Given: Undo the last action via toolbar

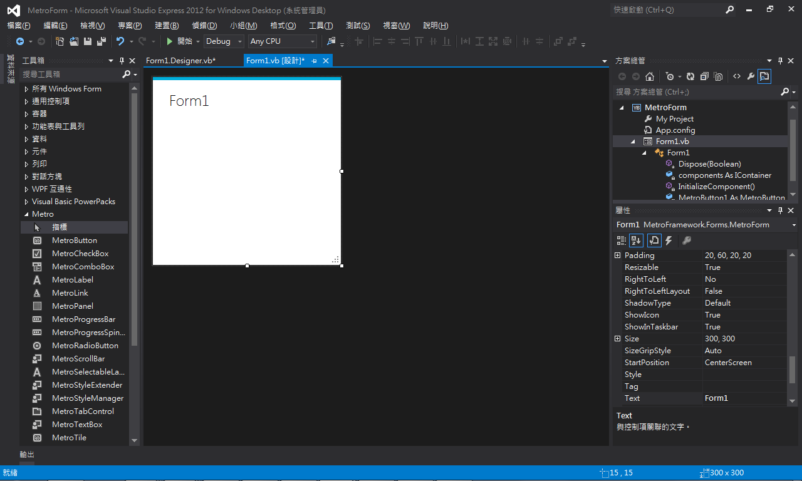Looking at the screenshot, I should coord(120,41).
